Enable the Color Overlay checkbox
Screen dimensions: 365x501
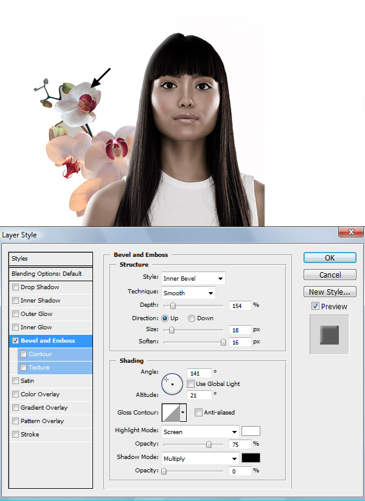point(15,394)
